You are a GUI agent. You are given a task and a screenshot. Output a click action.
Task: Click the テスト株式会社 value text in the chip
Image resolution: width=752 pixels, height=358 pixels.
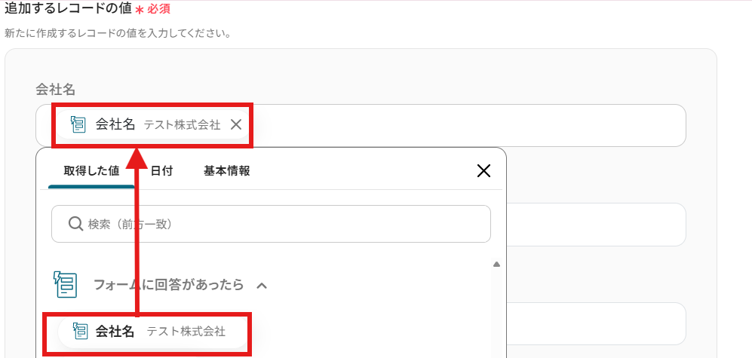click(x=182, y=125)
